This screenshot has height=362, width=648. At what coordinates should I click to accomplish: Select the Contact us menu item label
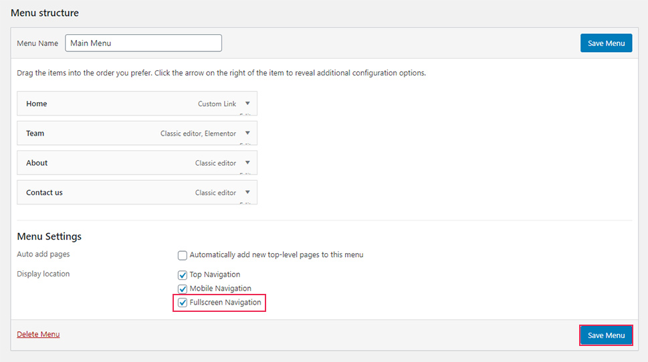click(44, 192)
